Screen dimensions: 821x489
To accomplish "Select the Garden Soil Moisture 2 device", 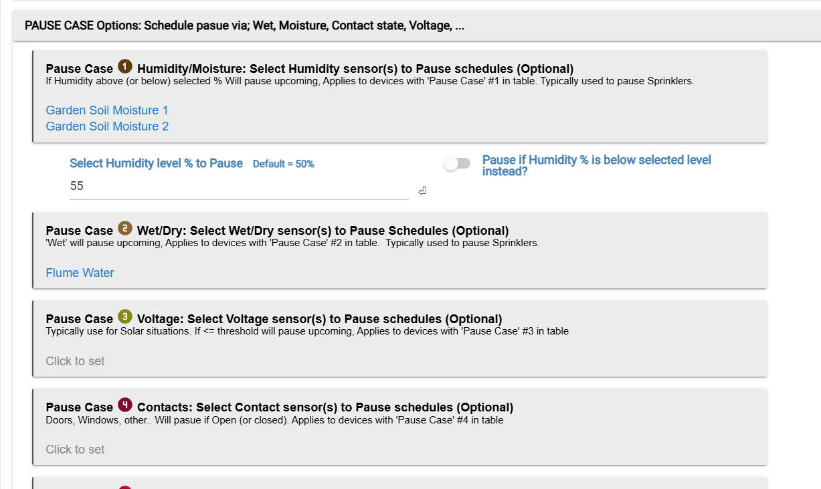I will tap(107, 126).
